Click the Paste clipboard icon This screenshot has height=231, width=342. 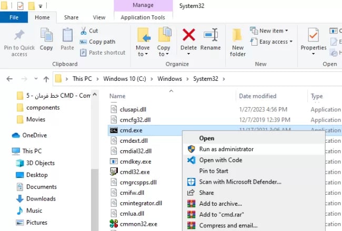pos(67,35)
